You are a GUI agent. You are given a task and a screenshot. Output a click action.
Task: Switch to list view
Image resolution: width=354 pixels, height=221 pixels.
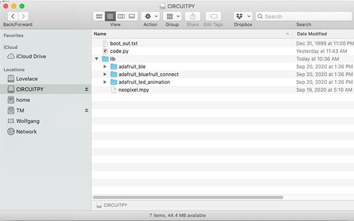point(110,17)
